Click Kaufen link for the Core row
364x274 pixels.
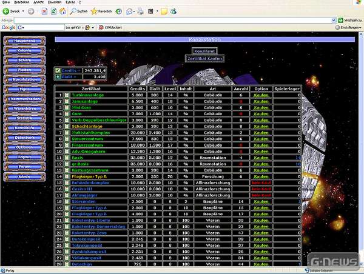coord(261,113)
